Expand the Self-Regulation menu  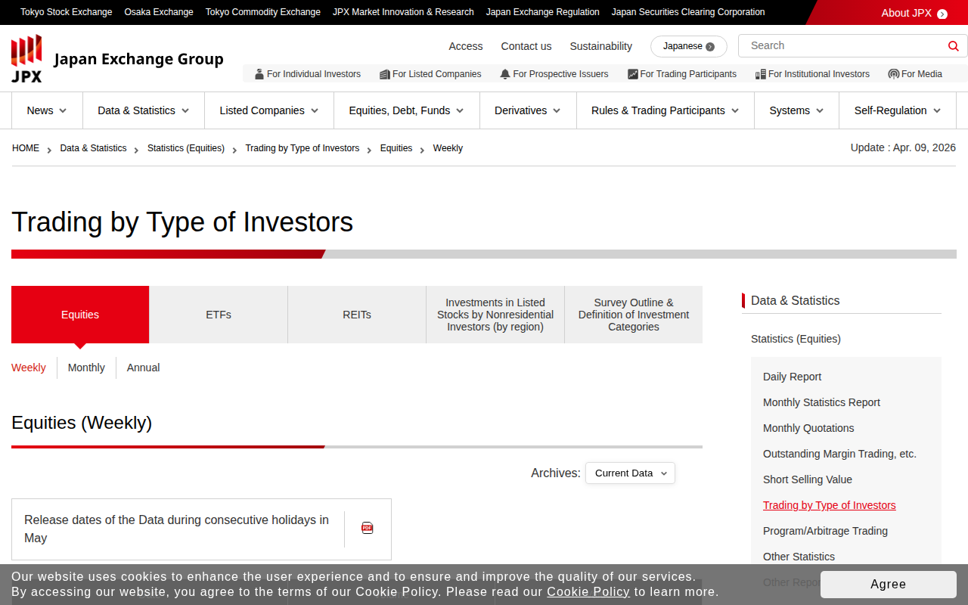[x=898, y=110]
